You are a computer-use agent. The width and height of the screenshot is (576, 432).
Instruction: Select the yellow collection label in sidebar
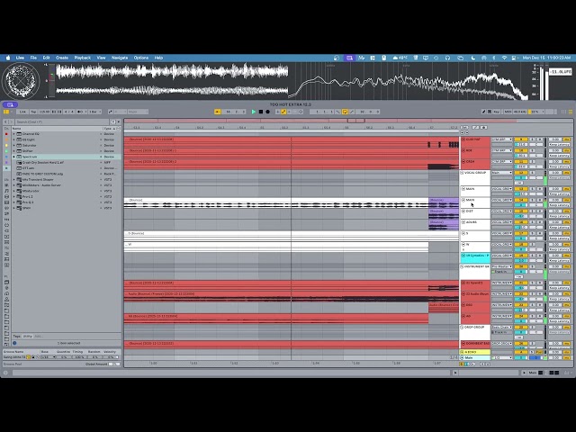point(6,146)
